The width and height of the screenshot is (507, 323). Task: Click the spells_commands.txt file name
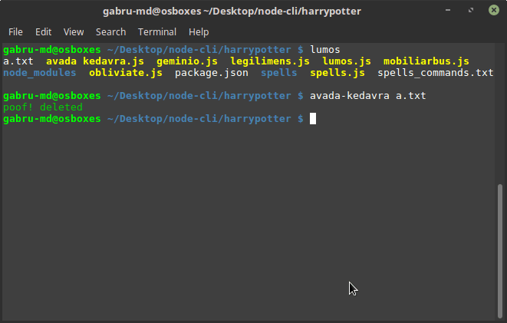[x=436, y=73]
